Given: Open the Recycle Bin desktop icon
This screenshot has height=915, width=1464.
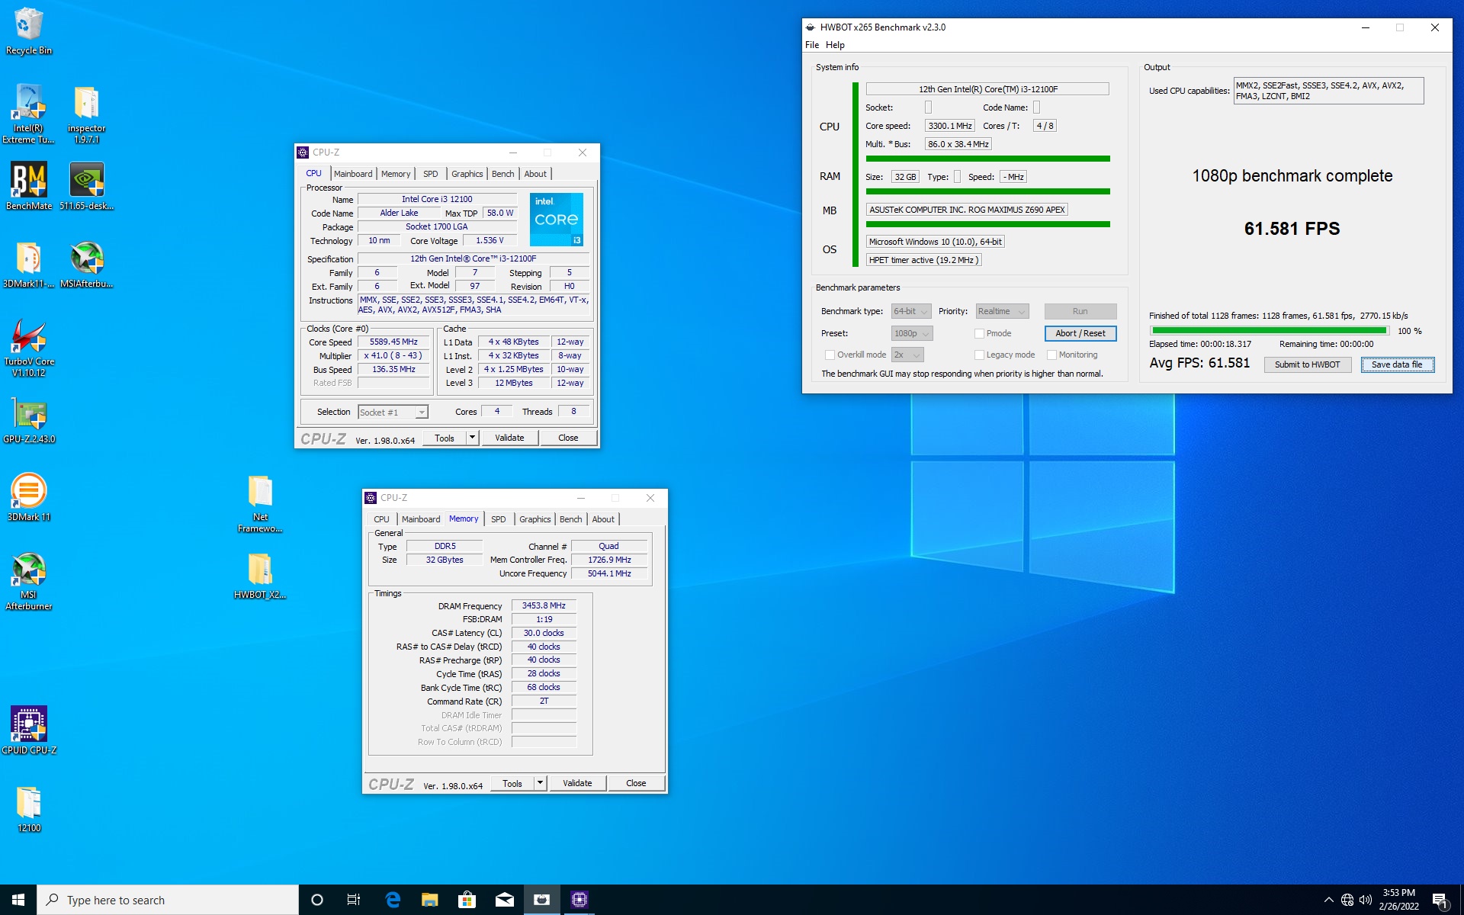Looking at the screenshot, I should [29, 31].
